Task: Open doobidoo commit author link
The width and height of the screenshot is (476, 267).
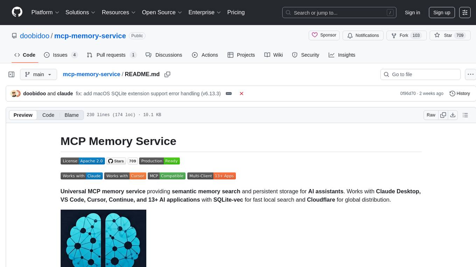Action: coord(34,93)
